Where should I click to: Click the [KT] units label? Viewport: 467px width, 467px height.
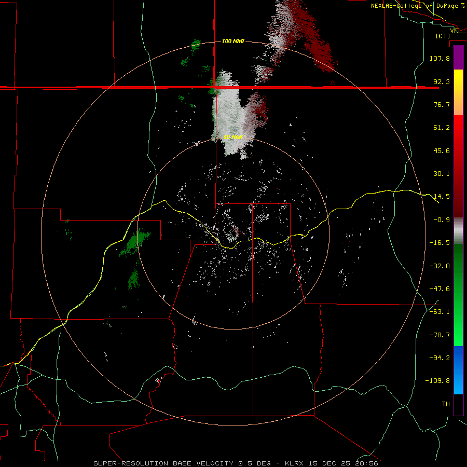click(443, 36)
